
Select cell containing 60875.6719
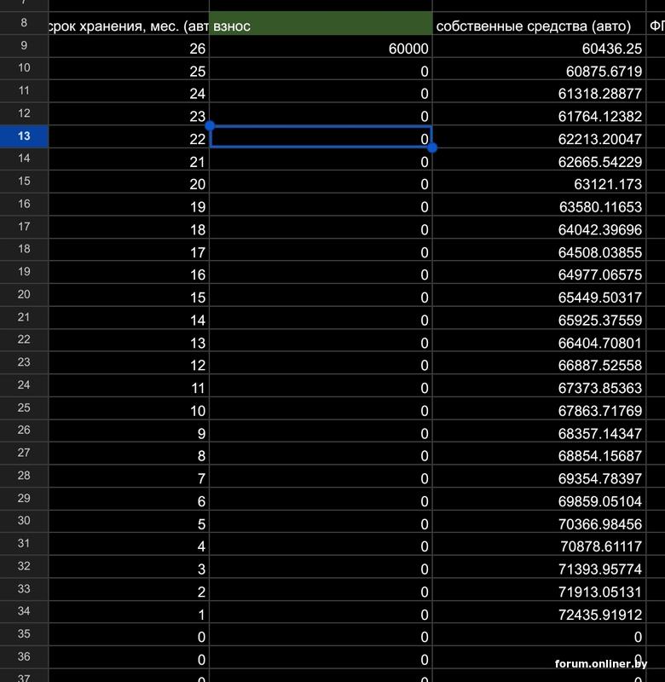coord(539,69)
